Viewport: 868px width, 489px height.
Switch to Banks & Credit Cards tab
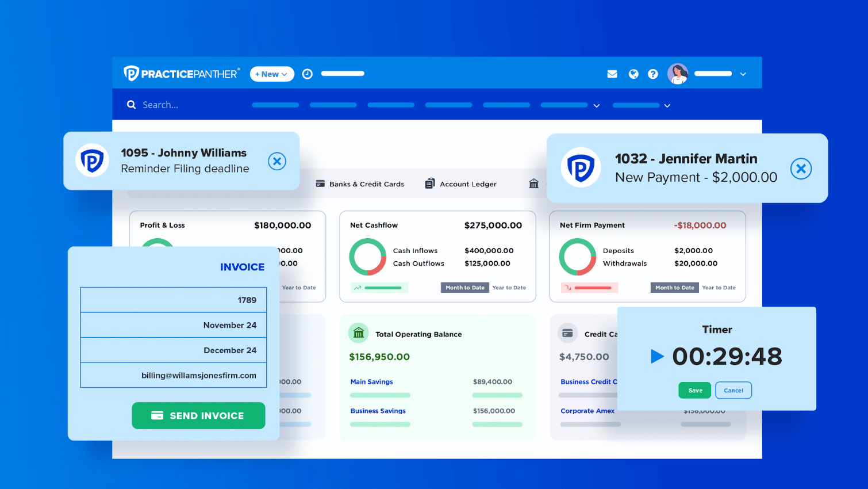[360, 184]
